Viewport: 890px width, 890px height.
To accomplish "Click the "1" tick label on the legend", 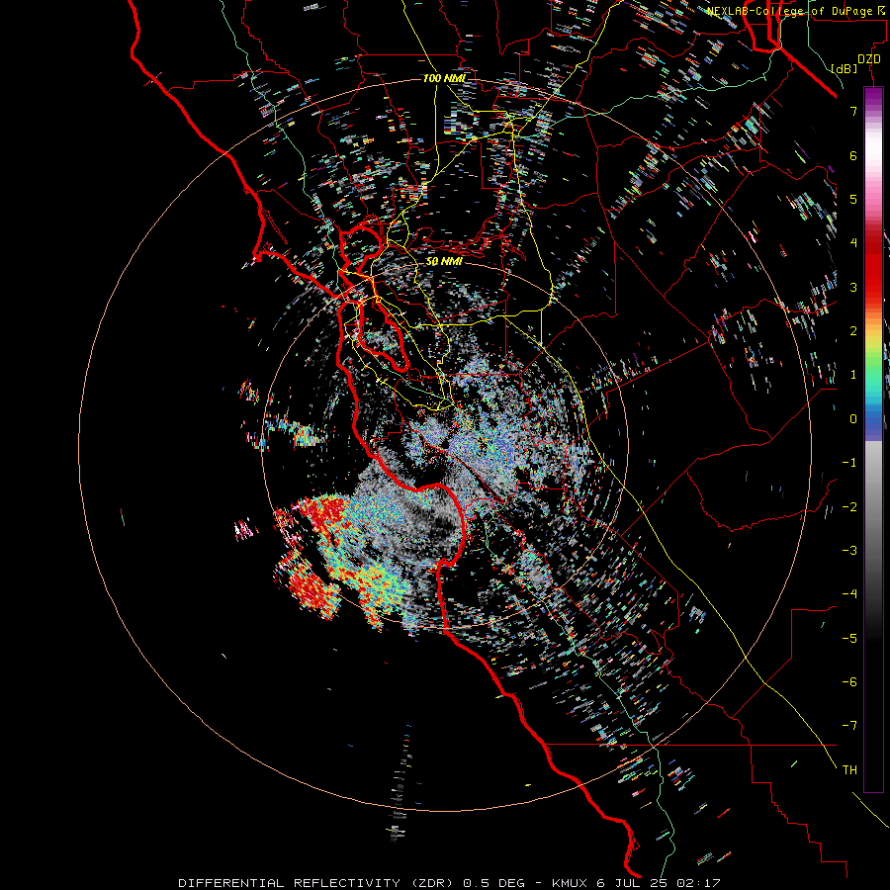I will (x=853, y=375).
